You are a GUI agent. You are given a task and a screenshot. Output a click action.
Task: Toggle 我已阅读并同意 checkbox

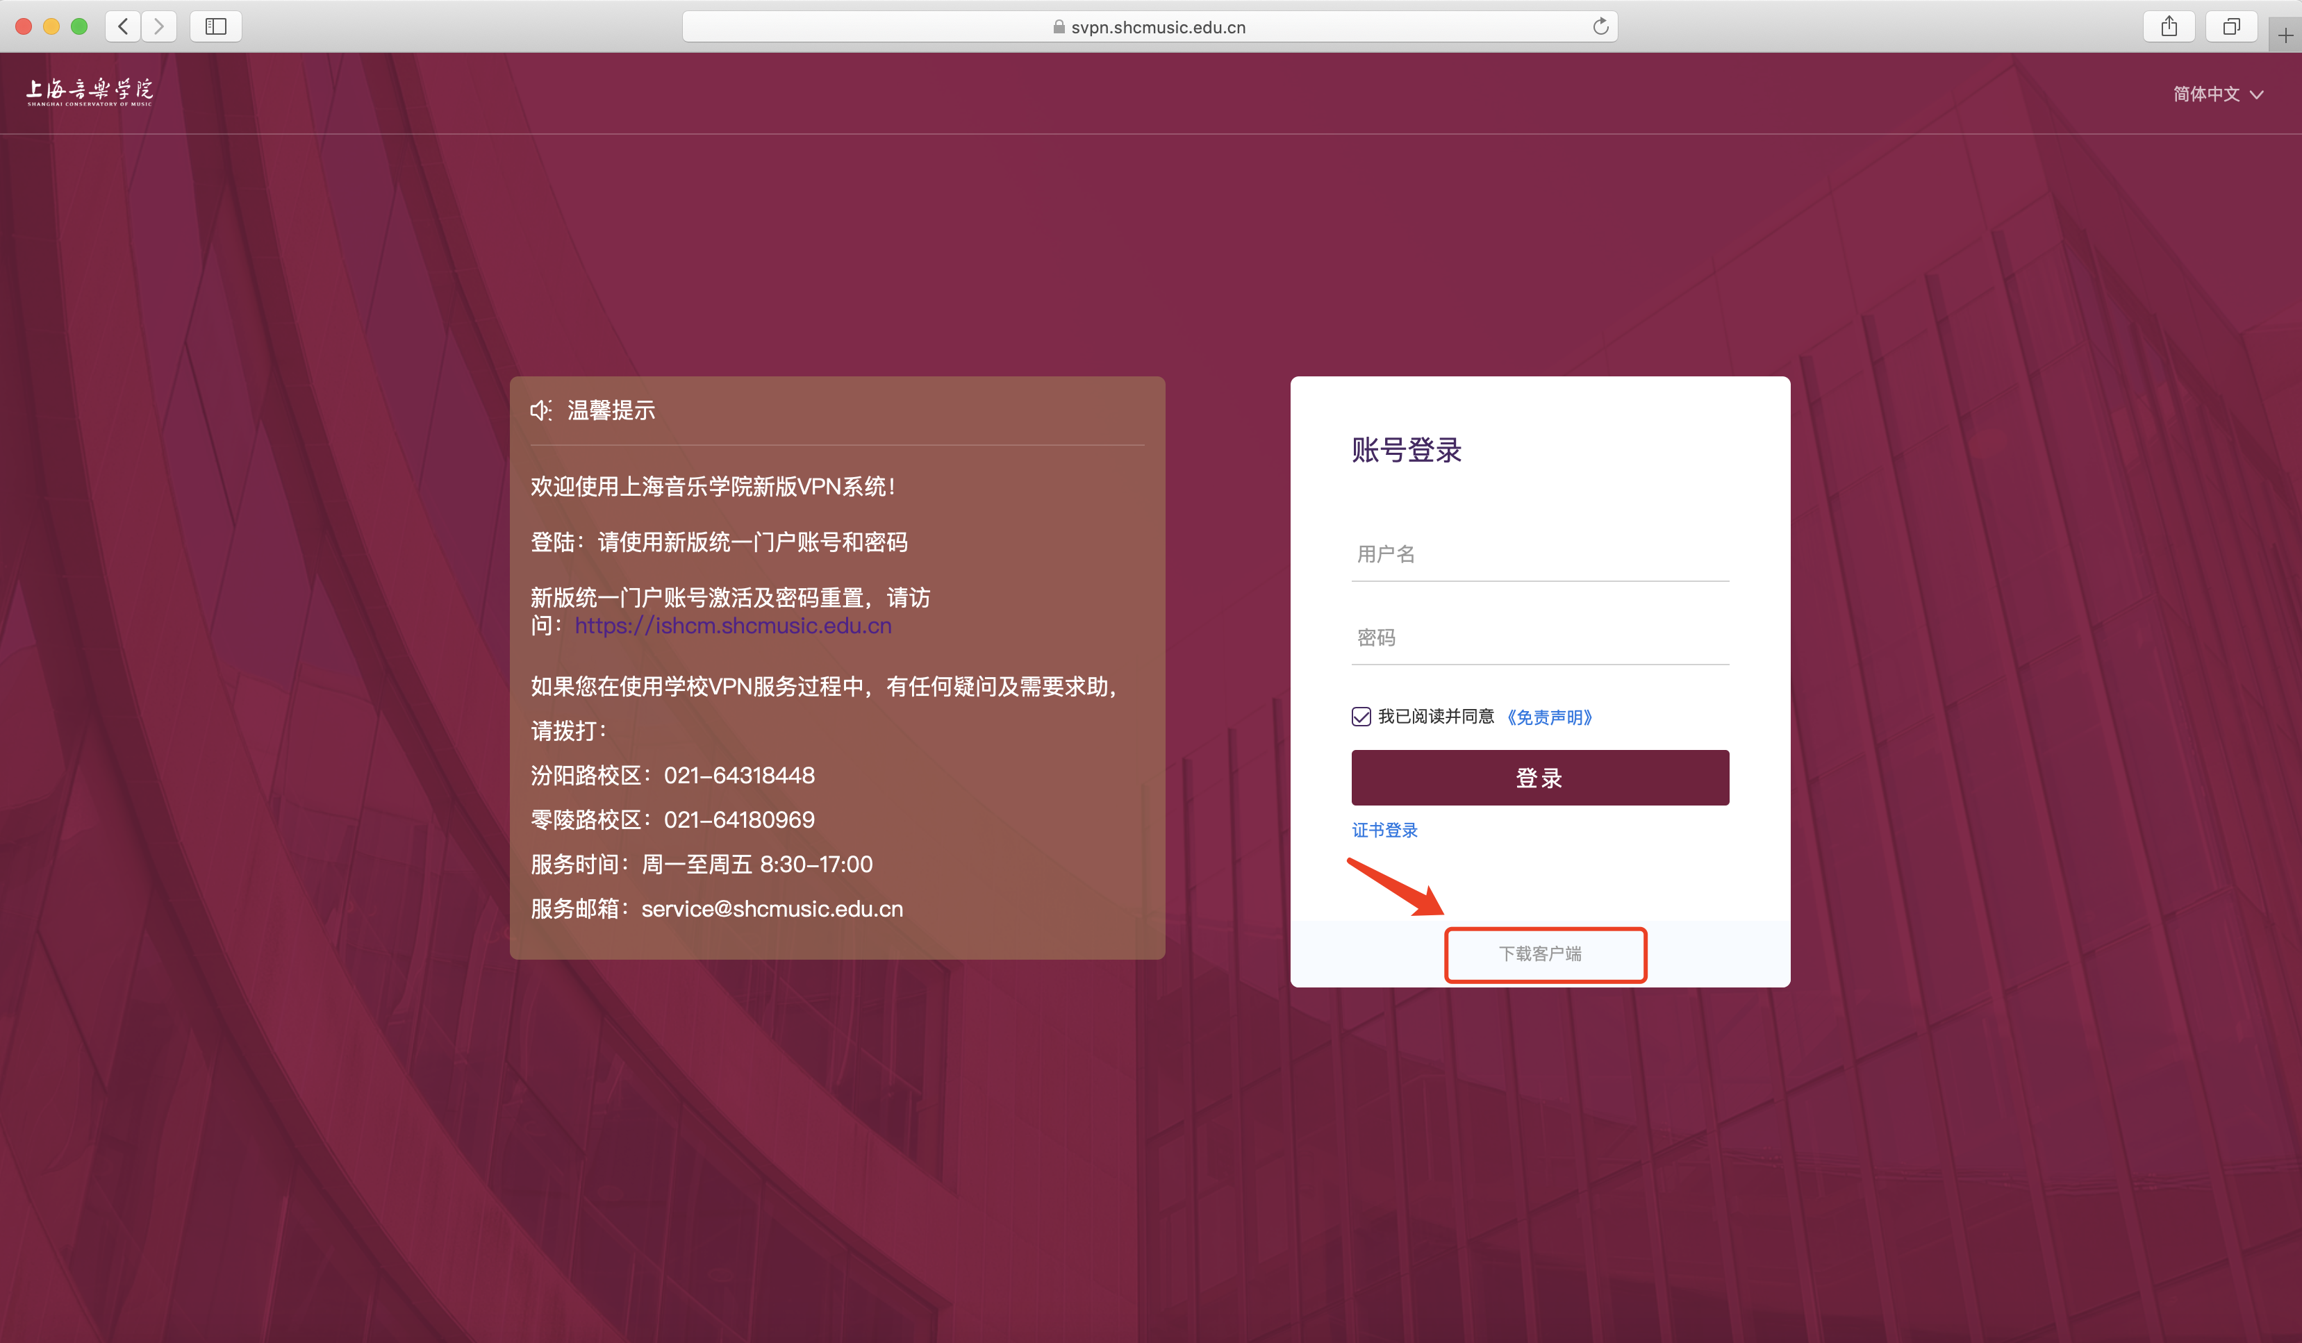[1361, 717]
